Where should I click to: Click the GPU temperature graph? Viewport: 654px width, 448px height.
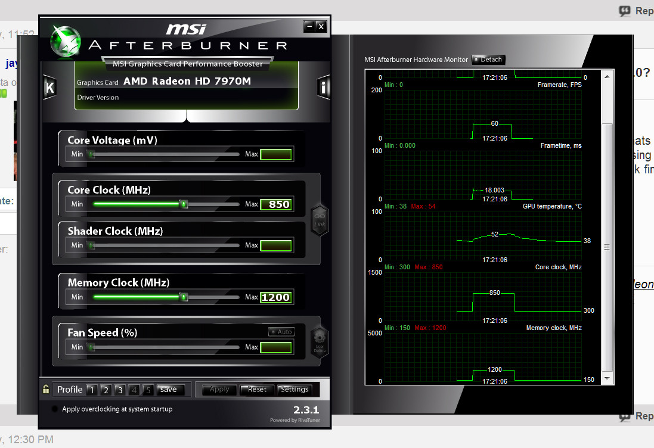click(x=483, y=236)
